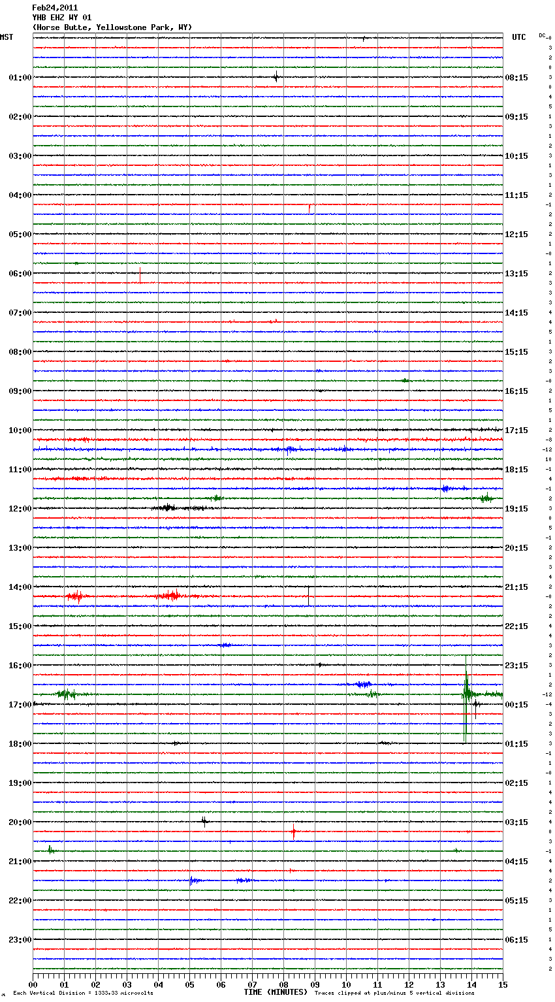Viewport: 555px width, 1002px height.
Task: Click the Each Vertical Division = 1333.33 microvolts note
Action: (x=83, y=993)
